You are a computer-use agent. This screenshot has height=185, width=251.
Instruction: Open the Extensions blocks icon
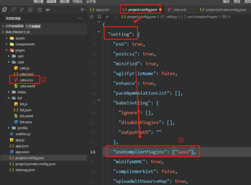(31, 10)
